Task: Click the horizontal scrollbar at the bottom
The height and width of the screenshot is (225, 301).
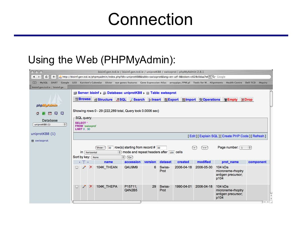Action: [107, 202]
